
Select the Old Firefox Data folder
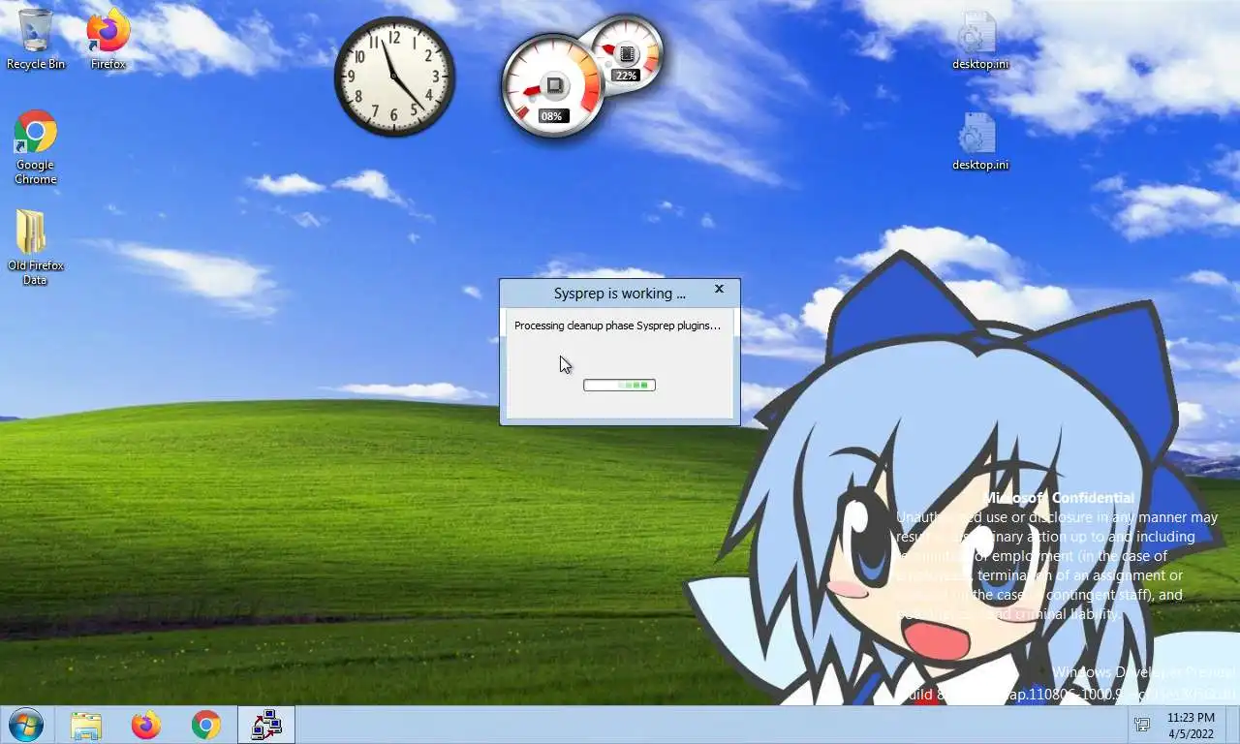[x=36, y=248]
